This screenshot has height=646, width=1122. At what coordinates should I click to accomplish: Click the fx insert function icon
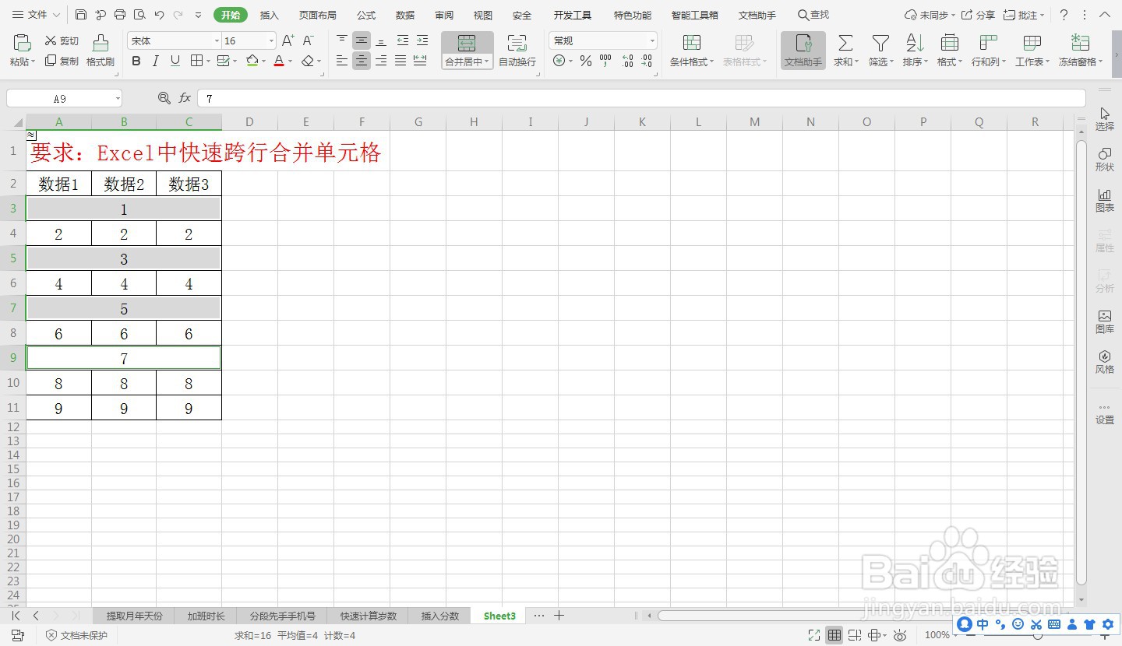[185, 98]
